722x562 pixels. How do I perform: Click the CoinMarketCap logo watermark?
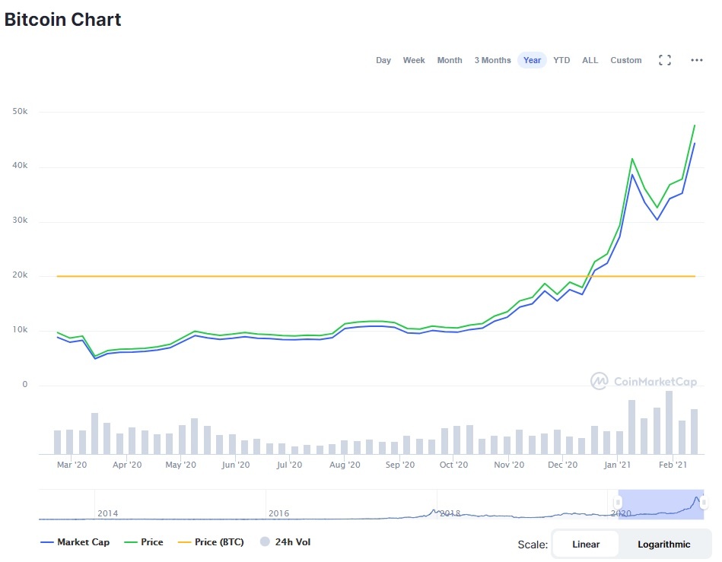644,381
